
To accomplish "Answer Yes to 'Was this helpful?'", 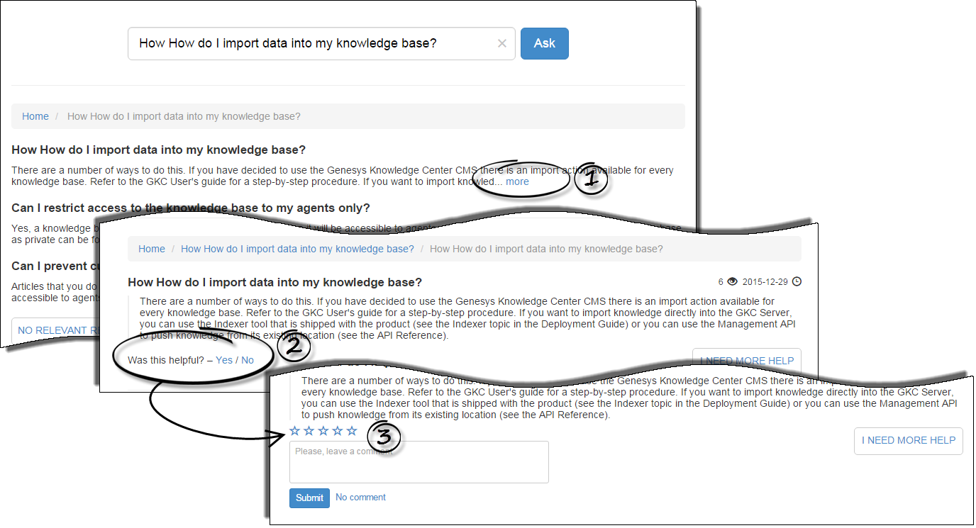I will click(224, 360).
